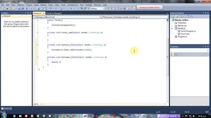Image resolution: width=211 pixels, height=118 pixels.
Task: Collapse the Form1() constructor outline
Action: click(38, 20)
